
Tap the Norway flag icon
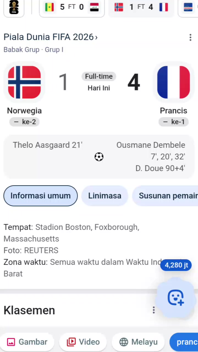tap(24, 82)
